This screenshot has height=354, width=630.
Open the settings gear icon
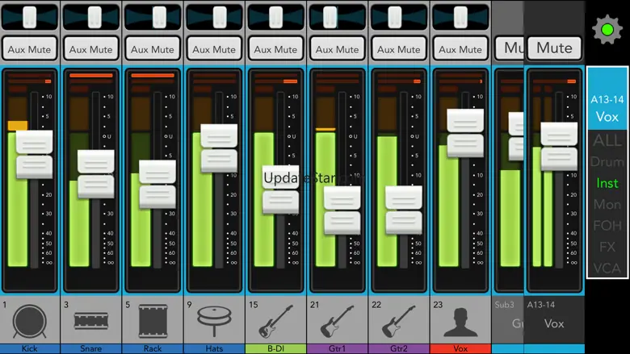click(607, 29)
